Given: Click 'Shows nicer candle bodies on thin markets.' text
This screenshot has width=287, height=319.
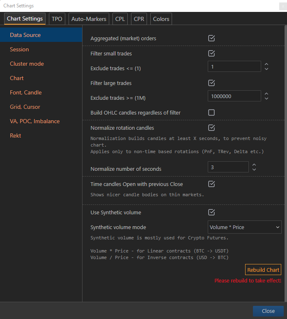Looking at the screenshot, I should coord(147,195).
